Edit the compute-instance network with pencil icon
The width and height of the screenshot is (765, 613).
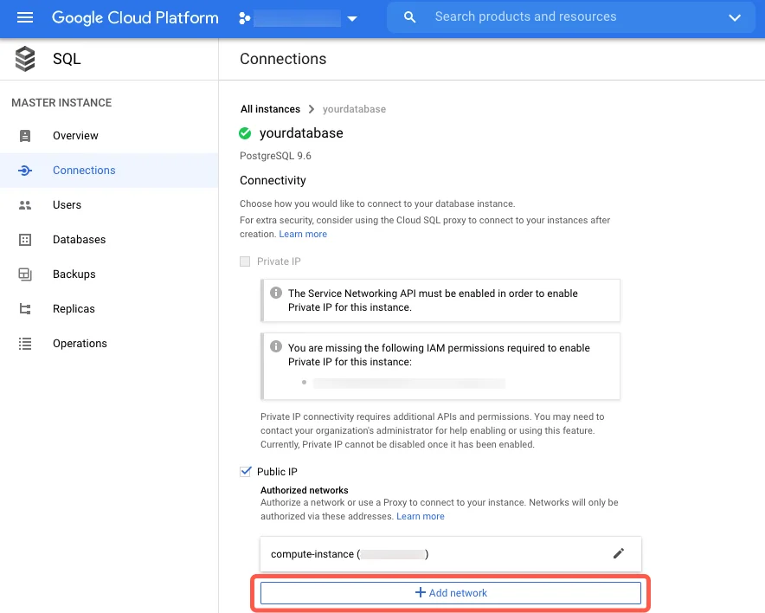[x=618, y=554]
